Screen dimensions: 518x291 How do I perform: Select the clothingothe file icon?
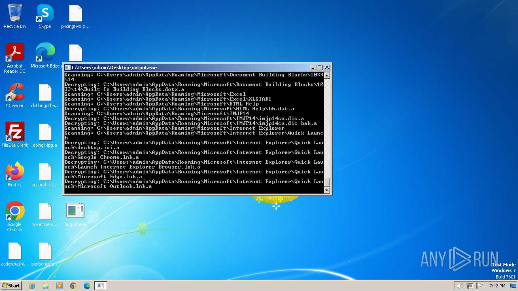45,95
